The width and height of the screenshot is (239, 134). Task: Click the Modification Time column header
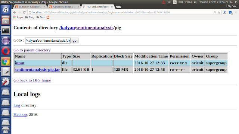point(151,56)
